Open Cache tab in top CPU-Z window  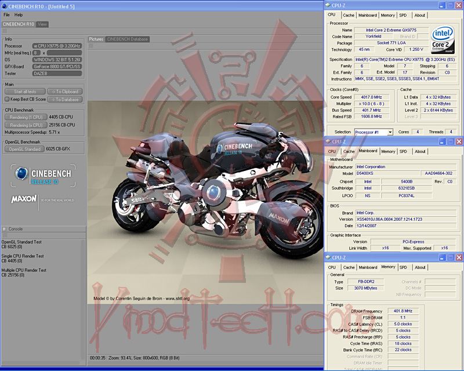pyautogui.click(x=349, y=16)
